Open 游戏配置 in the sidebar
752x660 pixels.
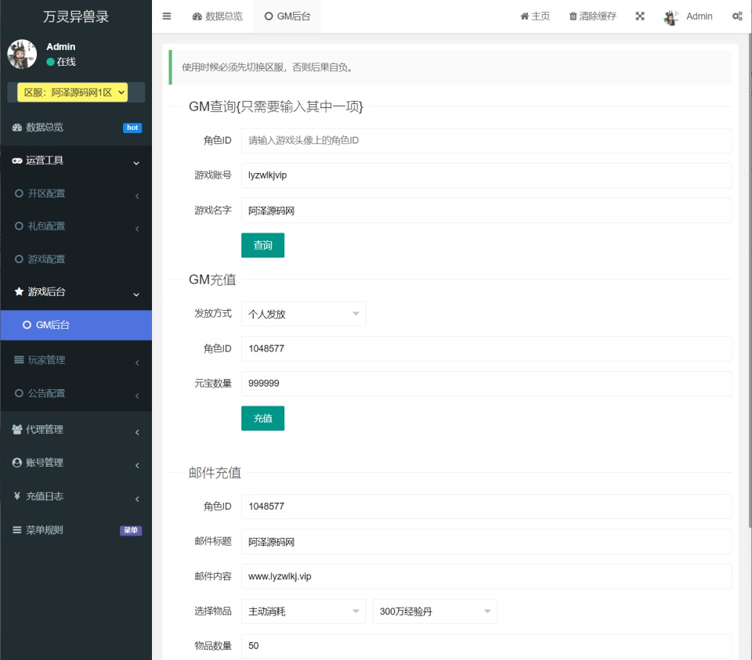[x=76, y=259]
